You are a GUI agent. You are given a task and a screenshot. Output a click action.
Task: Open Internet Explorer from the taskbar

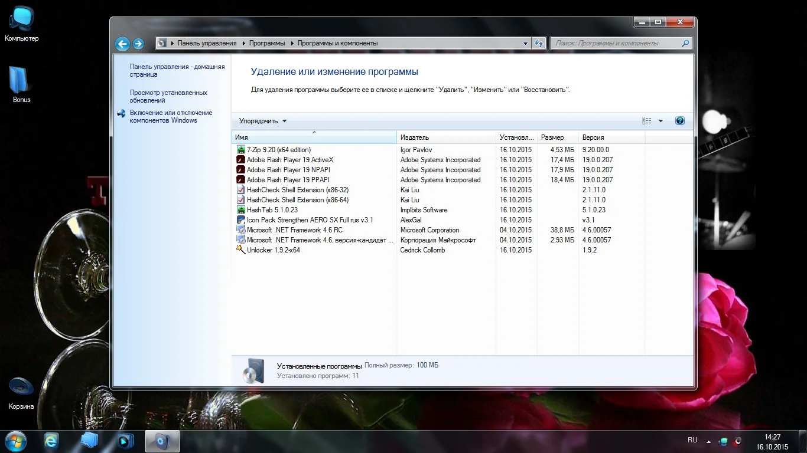pos(51,441)
